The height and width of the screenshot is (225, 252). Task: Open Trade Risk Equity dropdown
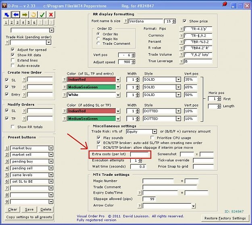154,131
